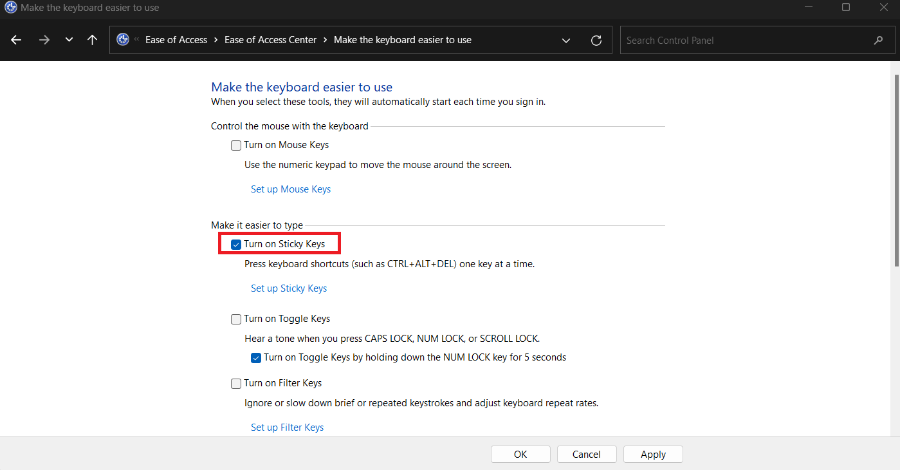
Task: Click the OK button
Action: pyautogui.click(x=520, y=455)
